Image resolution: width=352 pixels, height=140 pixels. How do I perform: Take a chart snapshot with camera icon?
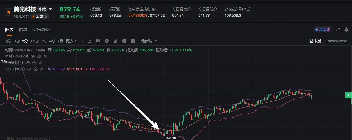tap(133, 41)
